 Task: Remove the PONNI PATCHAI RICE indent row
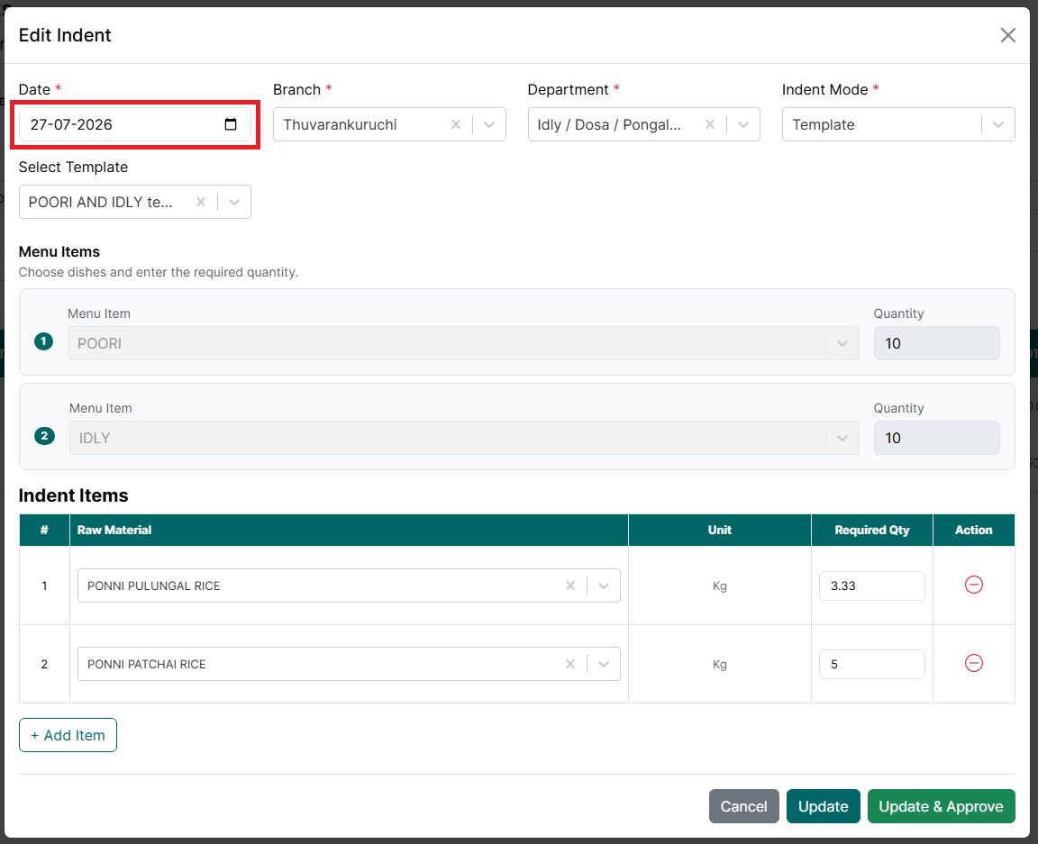(x=974, y=663)
